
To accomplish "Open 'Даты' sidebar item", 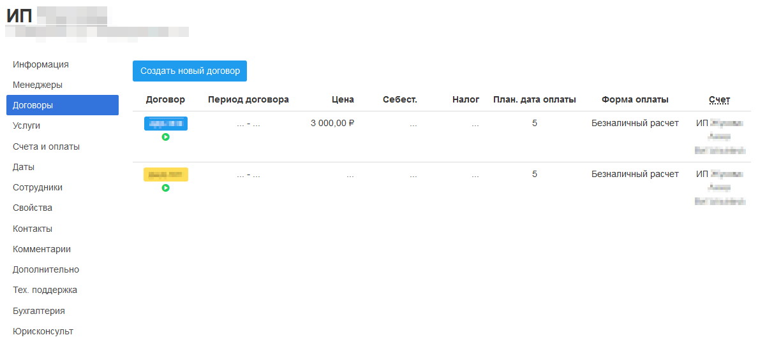I will 24,167.
